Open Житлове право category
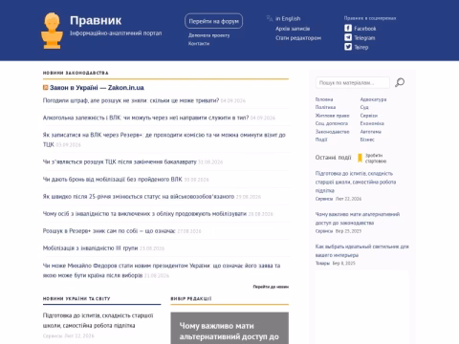This screenshot has height=344, width=459. (x=332, y=116)
